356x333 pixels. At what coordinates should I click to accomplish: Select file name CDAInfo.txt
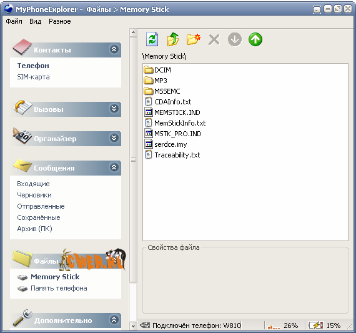173,102
